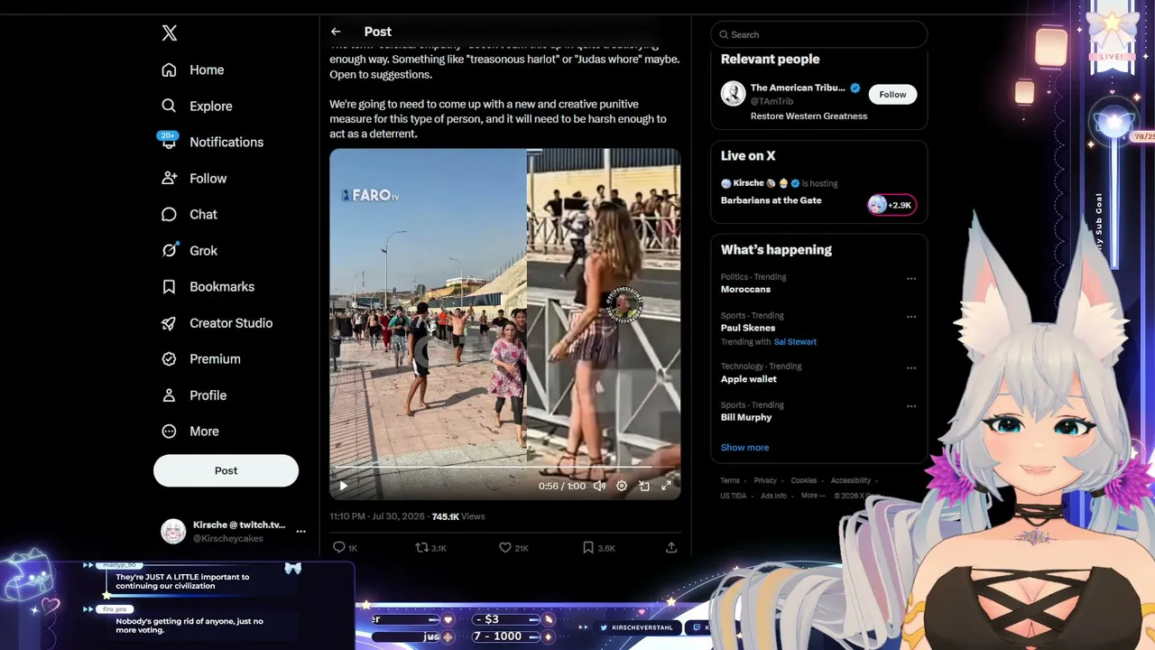The height and width of the screenshot is (650, 1155).
Task: Open the Cookies footer link
Action: [x=804, y=481]
